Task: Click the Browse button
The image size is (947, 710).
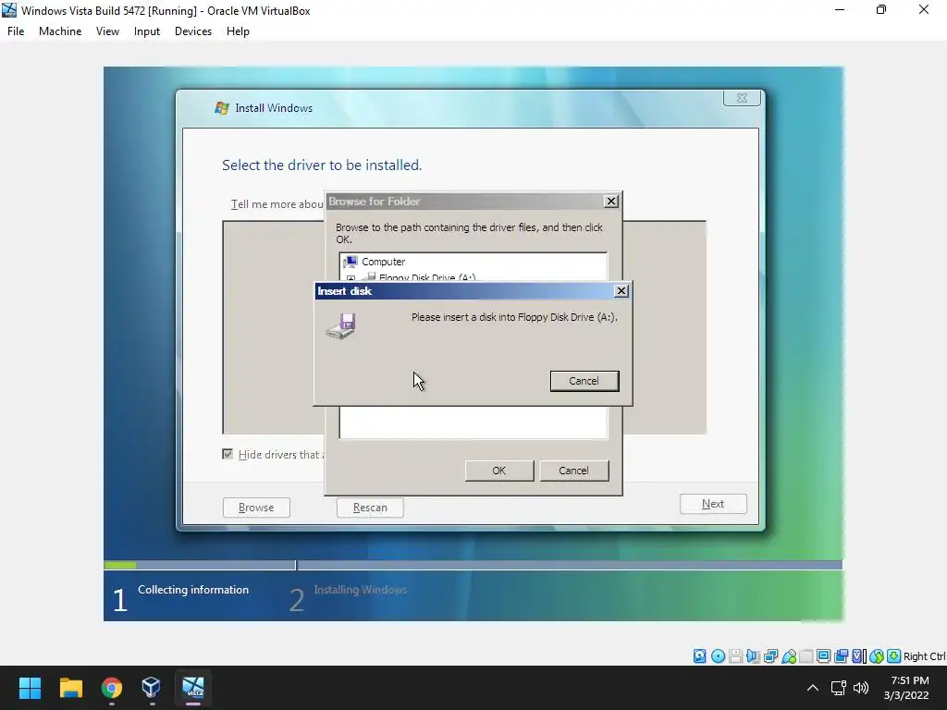Action: tap(256, 508)
